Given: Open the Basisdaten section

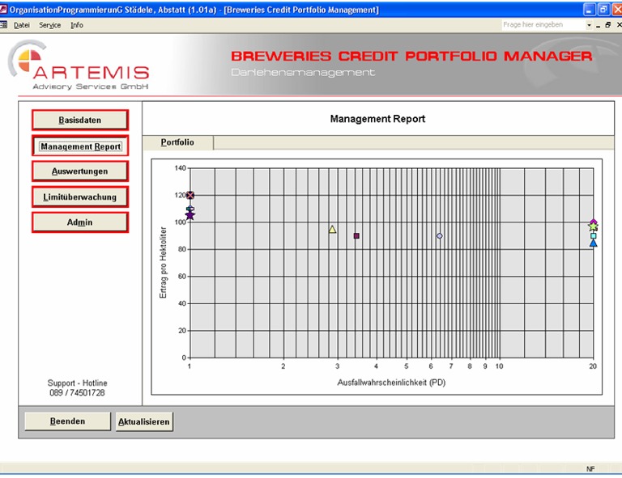Looking at the screenshot, I should [80, 120].
